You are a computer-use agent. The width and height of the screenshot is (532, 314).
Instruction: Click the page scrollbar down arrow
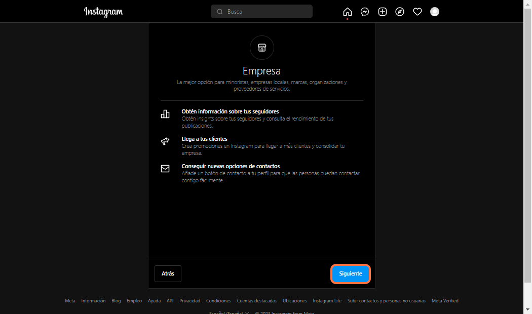(x=527, y=309)
